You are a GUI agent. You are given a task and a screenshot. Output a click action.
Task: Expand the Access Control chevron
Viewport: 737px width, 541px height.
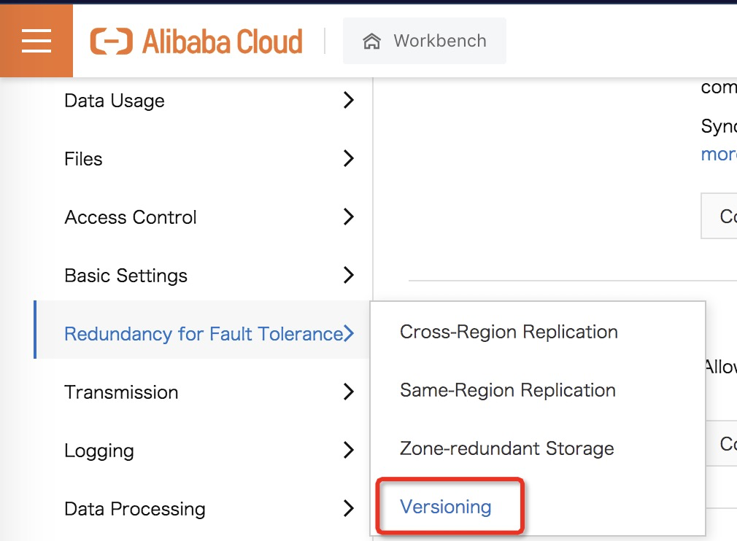coord(349,217)
